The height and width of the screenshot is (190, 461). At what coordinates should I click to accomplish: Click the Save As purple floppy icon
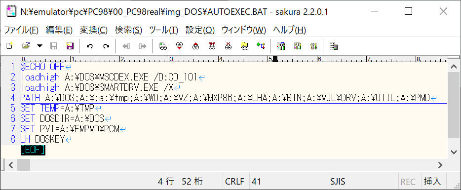point(70,45)
